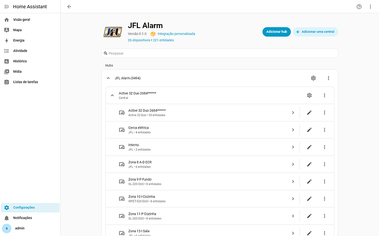Screen dimensions: 379x236
Task: Open more options for Cerca elétrica
Action: coord(325,130)
